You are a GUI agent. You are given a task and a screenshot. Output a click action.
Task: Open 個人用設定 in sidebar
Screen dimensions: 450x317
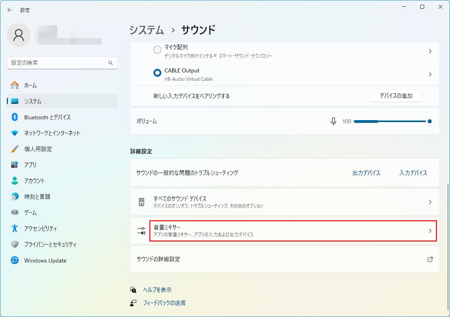pyautogui.click(x=62, y=149)
